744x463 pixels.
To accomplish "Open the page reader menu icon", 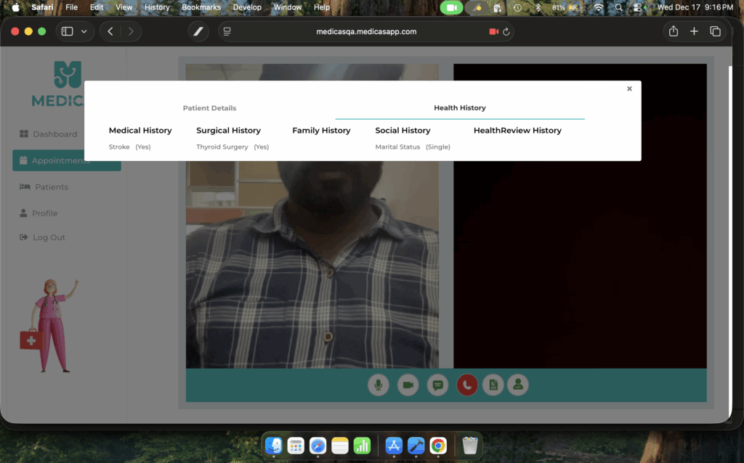I will click(227, 31).
